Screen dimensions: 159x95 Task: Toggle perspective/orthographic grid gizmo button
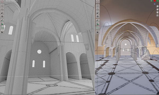[x=157, y=16]
